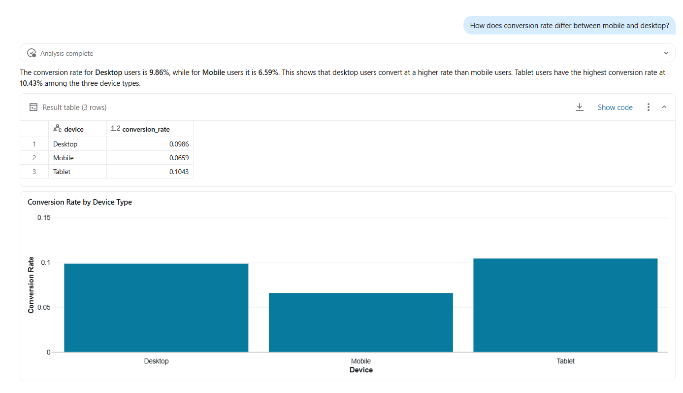Click the 0.05 y-axis tick label

pos(44,307)
